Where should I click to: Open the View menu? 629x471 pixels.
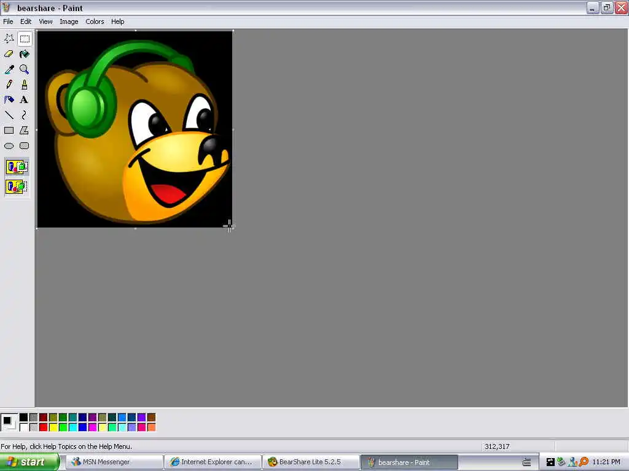click(45, 21)
